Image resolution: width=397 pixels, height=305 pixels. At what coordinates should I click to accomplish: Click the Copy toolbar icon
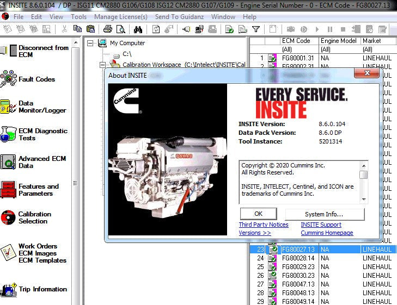(x=77, y=29)
